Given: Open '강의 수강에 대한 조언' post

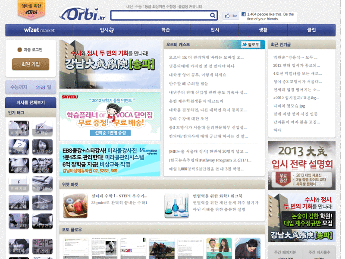Looking at the screenshot, I should click(188, 119).
